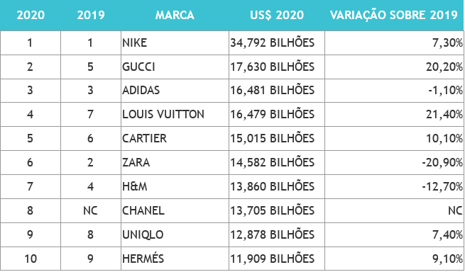Image resolution: width=465 pixels, height=272 pixels.
Task: Select the GUCCI brand cell
Action: (x=175, y=67)
